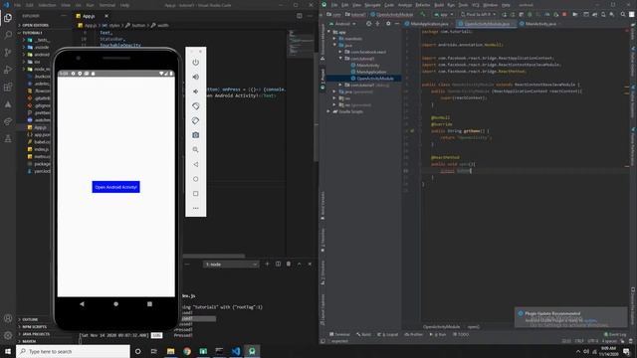The height and width of the screenshot is (358, 637).
Task: Expand OUTLINE section in VS Code
Action: click(x=29, y=319)
